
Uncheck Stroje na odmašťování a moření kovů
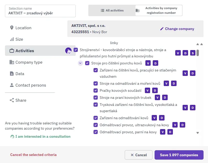click(x=96, y=83)
